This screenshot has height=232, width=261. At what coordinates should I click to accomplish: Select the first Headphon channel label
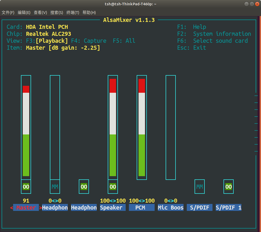point(55,207)
